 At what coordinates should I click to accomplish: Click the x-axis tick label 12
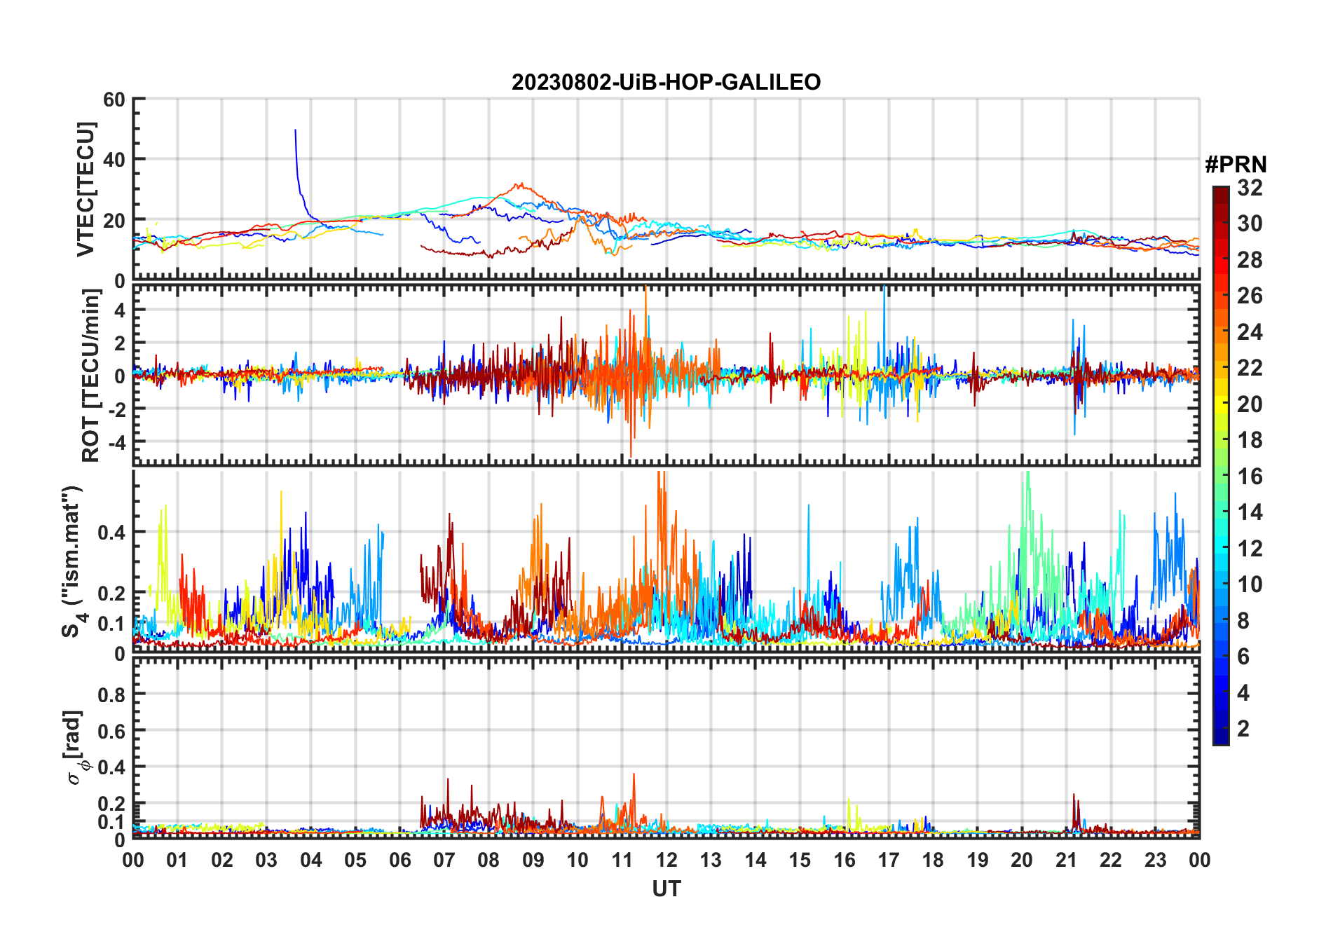tap(666, 860)
